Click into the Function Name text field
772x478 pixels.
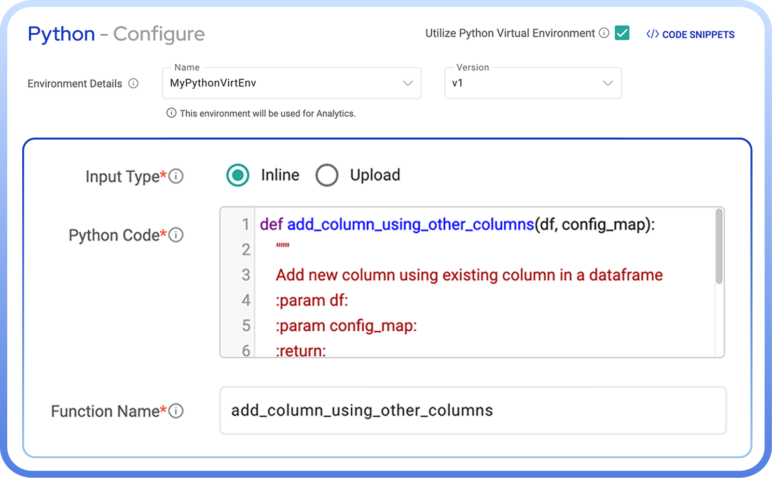click(472, 410)
